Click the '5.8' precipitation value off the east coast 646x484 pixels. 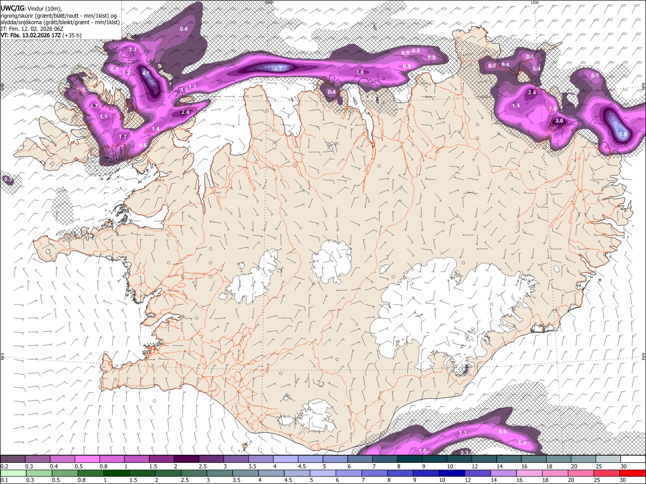coord(623,134)
